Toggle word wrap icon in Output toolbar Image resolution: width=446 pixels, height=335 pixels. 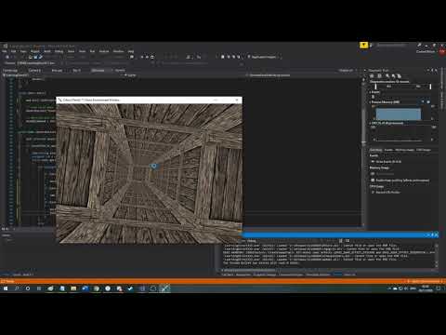coord(348,241)
